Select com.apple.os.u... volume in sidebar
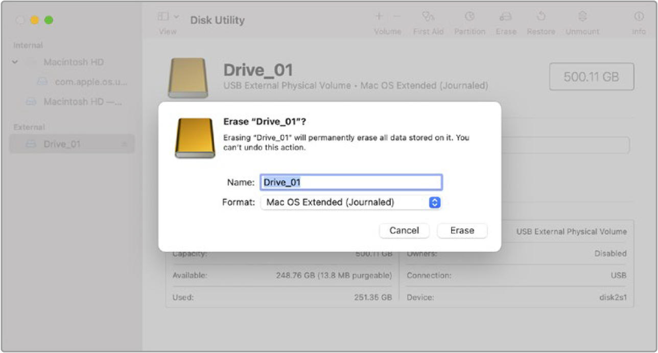This screenshot has height=353, width=658. coord(91,82)
